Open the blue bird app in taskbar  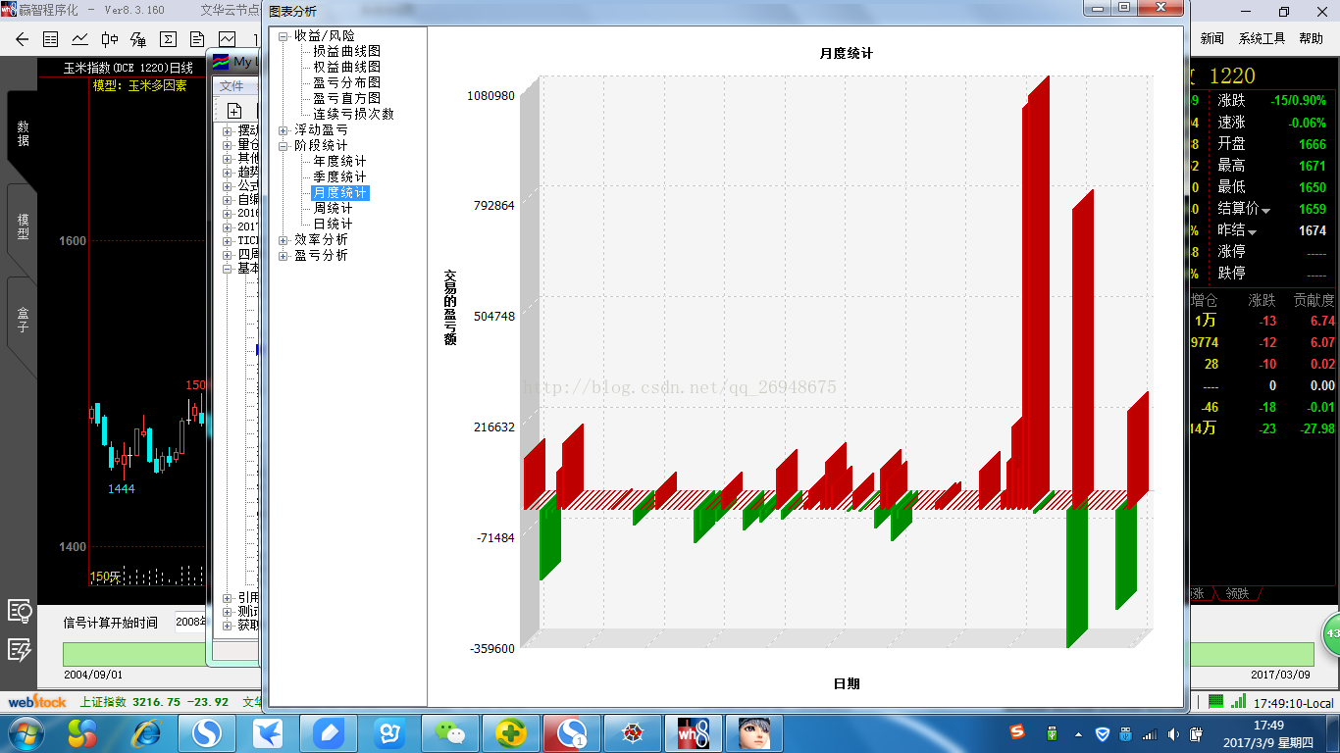tap(269, 732)
